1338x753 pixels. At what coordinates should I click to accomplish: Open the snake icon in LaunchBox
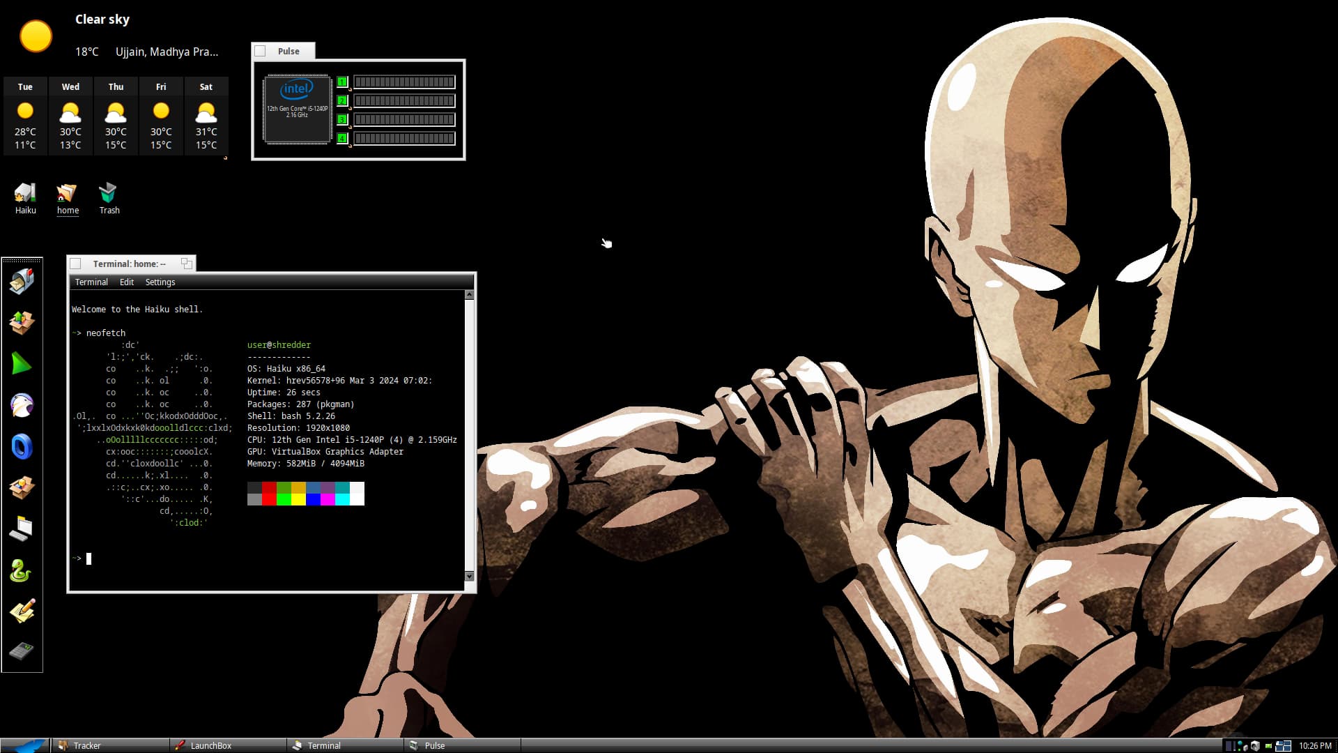coord(22,570)
